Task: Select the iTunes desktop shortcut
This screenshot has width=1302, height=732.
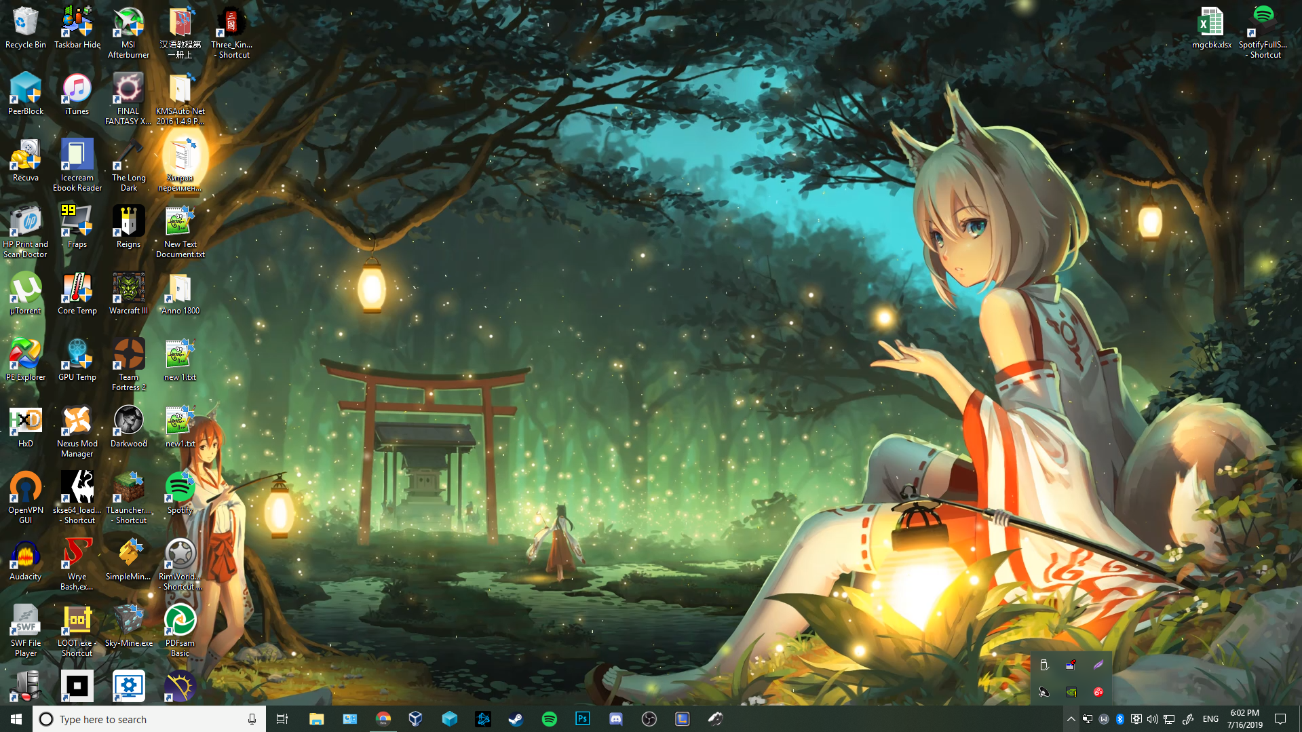Action: pos(77,94)
